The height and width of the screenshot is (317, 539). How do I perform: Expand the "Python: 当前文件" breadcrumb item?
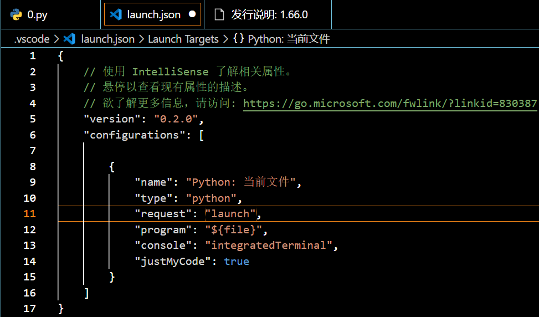(289, 39)
